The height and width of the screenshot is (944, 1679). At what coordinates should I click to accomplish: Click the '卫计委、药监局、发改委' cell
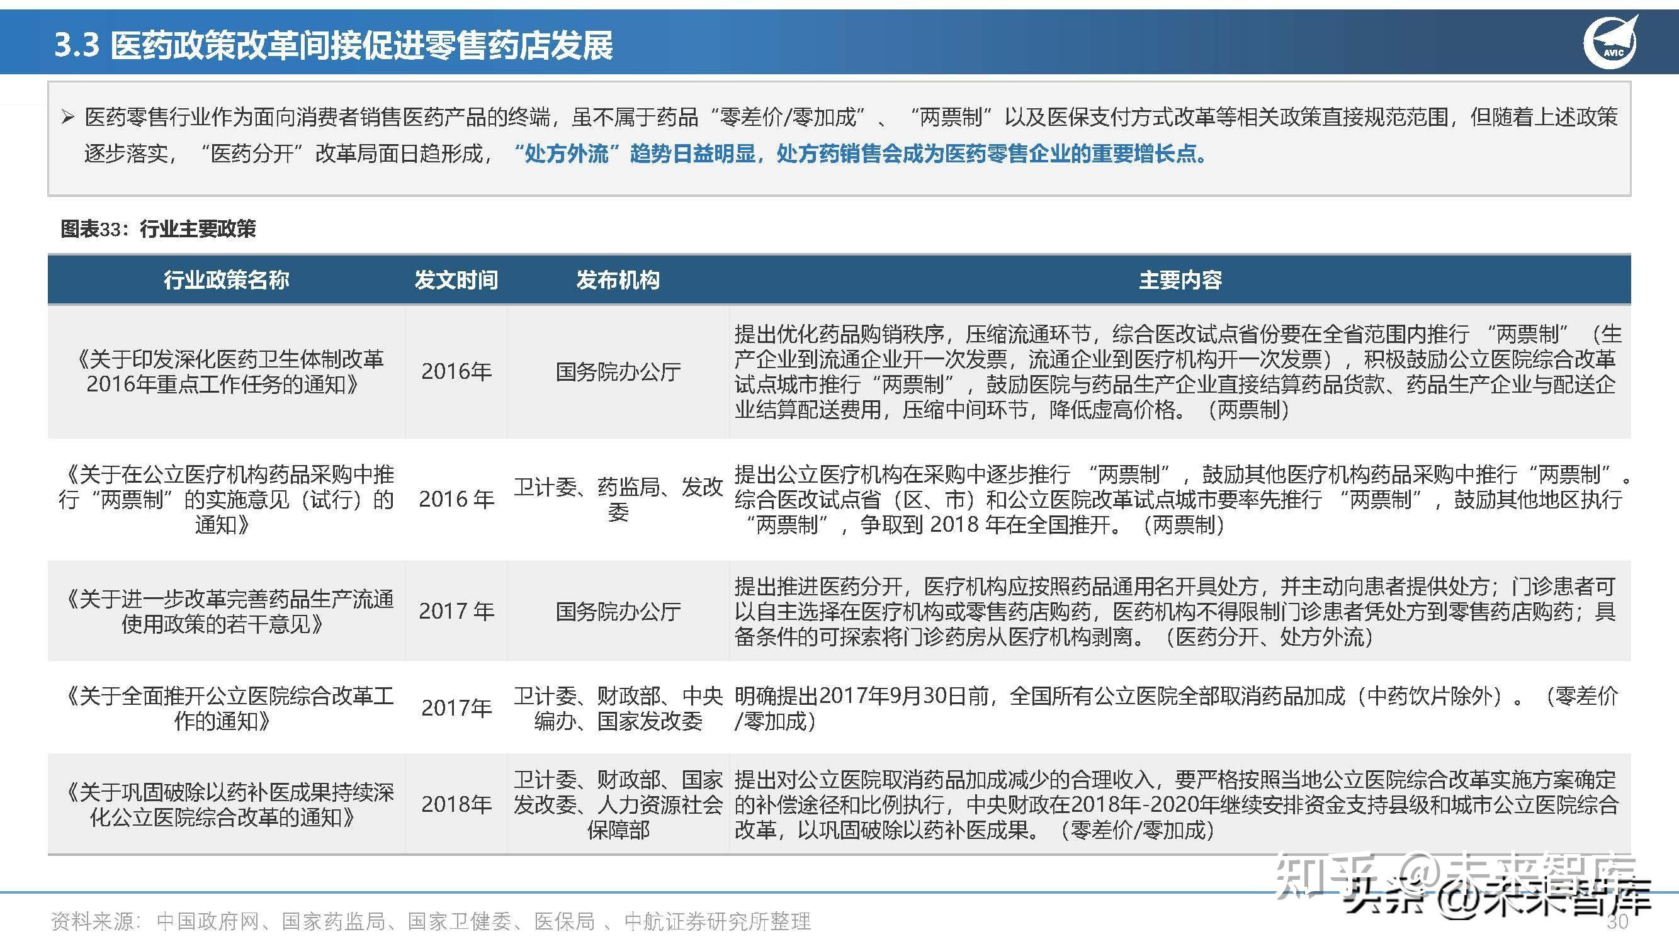[x=618, y=499]
